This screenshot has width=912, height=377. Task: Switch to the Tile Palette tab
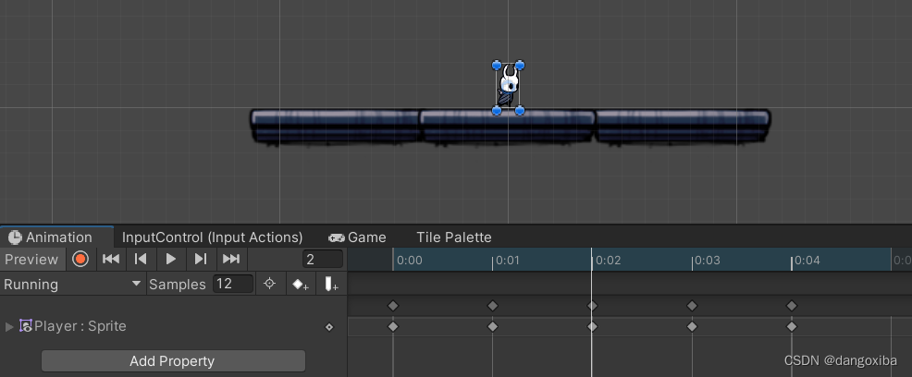pos(453,237)
